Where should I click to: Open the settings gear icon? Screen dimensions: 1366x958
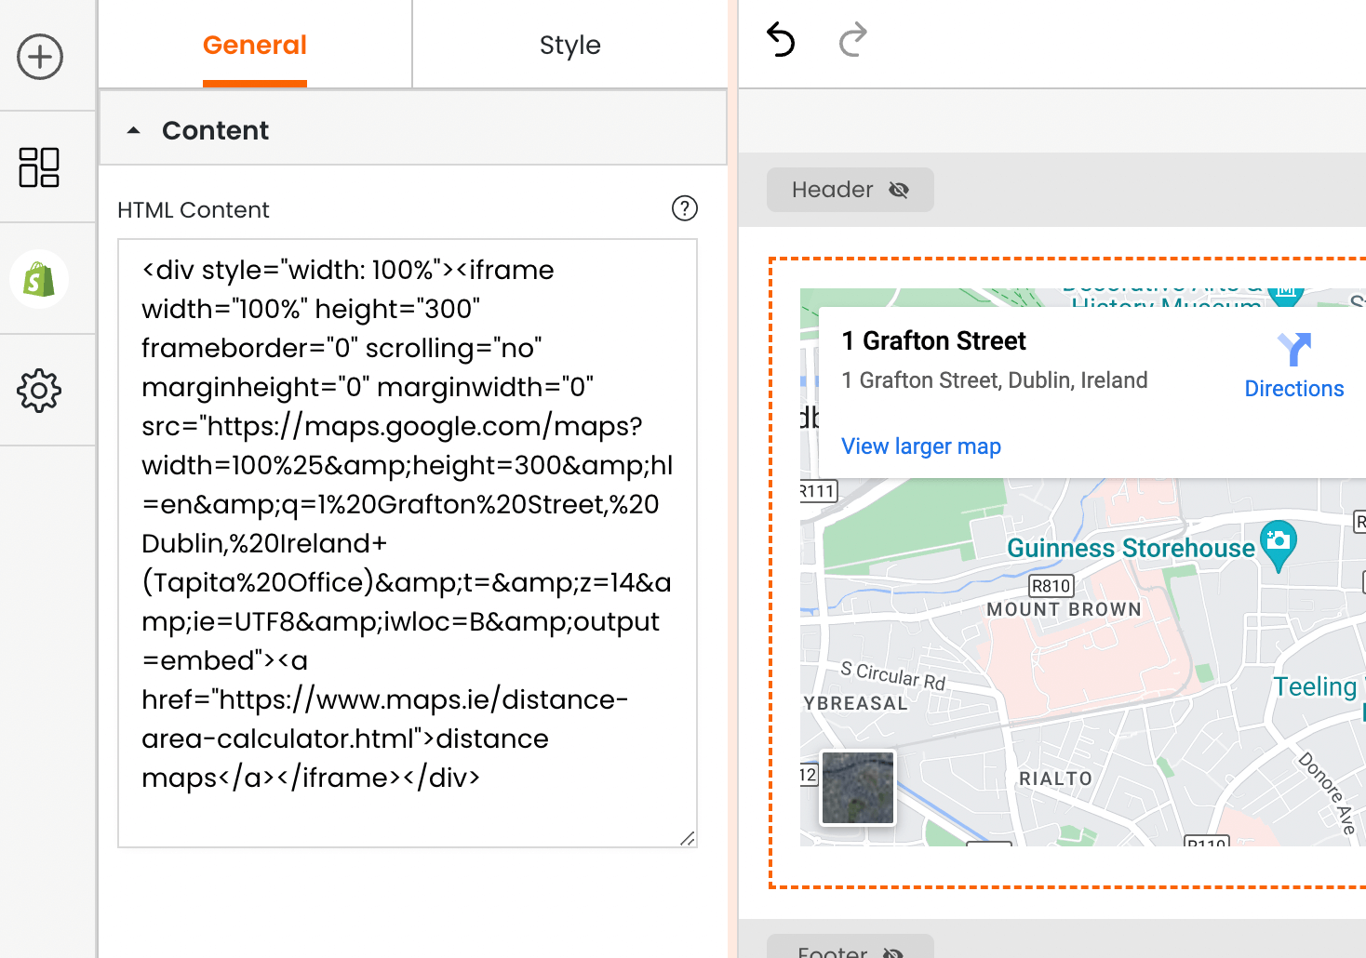point(39,391)
